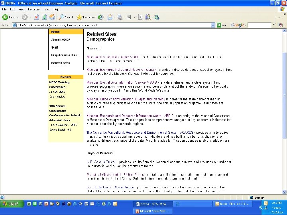This screenshot has width=287, height=215.
Task: Open the File menu
Action: 4,9
